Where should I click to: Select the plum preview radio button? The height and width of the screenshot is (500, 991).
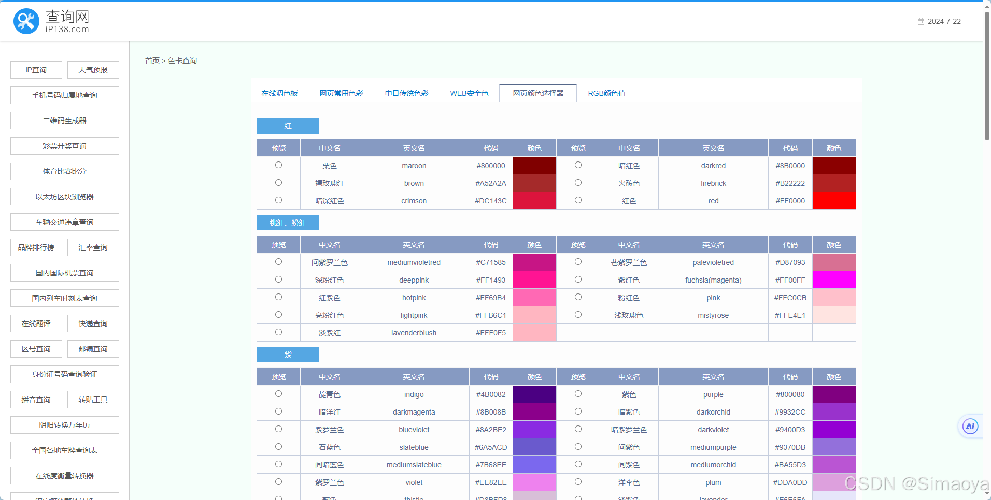(x=578, y=482)
